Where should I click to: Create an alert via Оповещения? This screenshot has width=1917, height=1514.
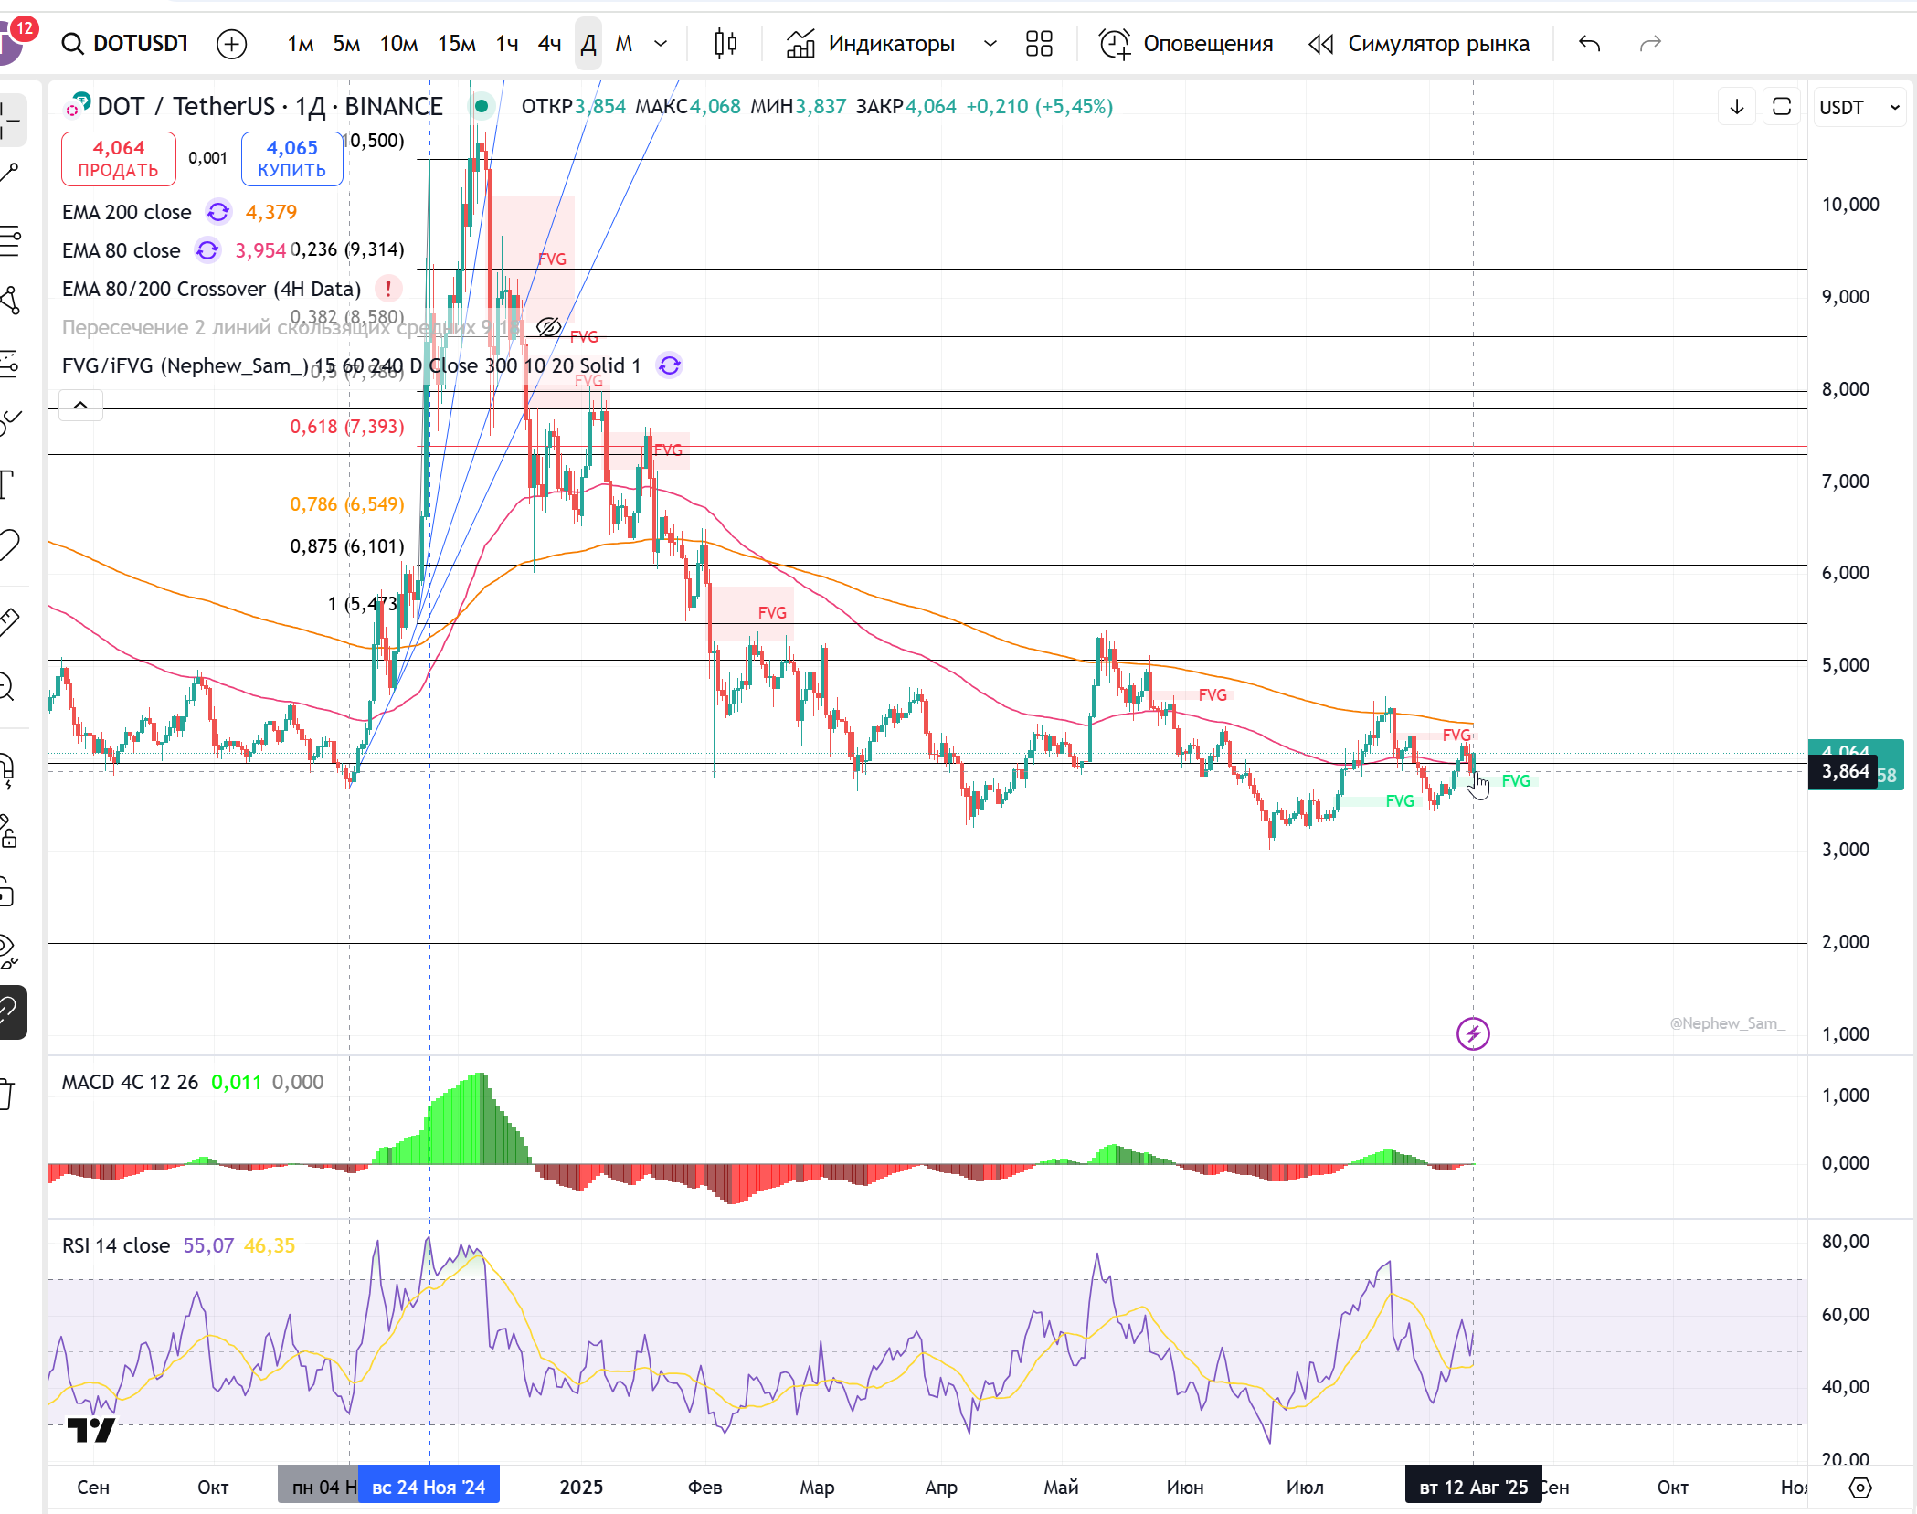point(1186,43)
